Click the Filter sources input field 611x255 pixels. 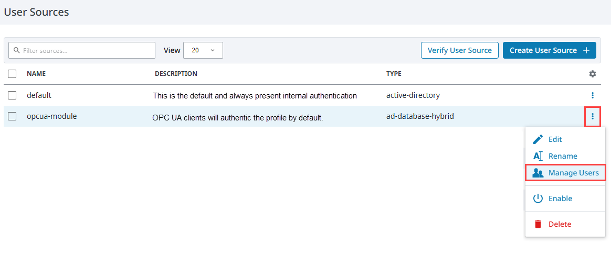(x=82, y=51)
